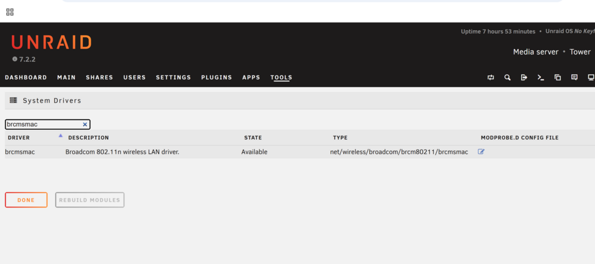This screenshot has height=264, width=595.
Task: Click the System Drivers title text
Action: 52,101
